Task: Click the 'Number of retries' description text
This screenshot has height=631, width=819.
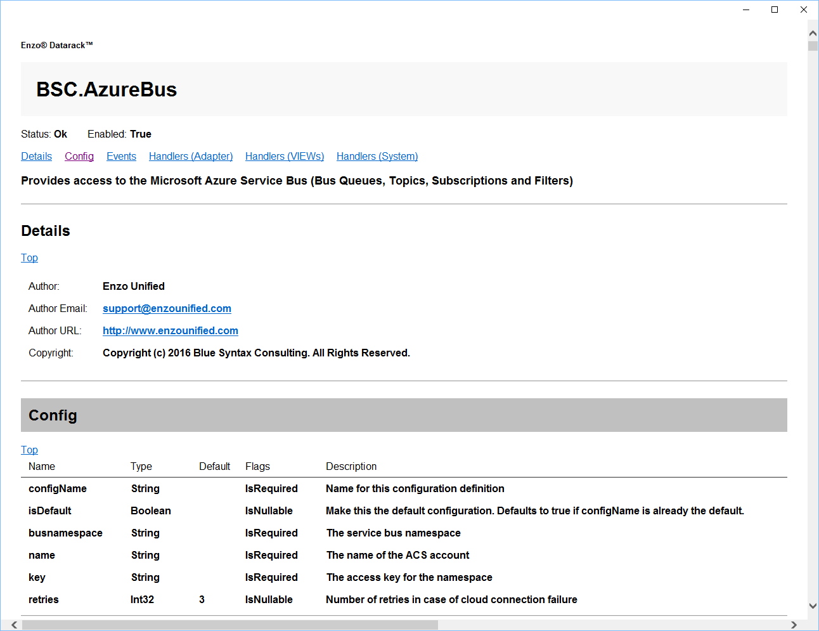Action: pos(451,599)
